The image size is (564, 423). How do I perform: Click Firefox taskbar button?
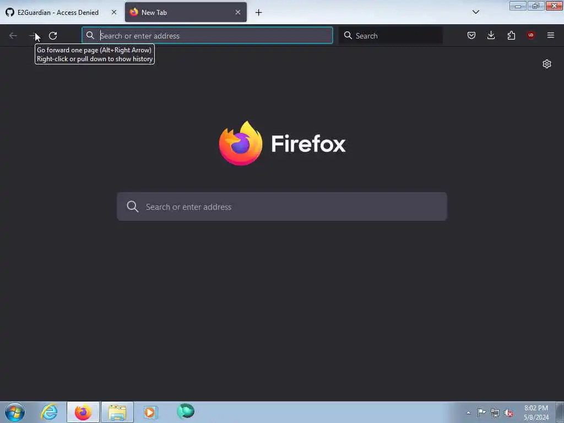point(83,412)
